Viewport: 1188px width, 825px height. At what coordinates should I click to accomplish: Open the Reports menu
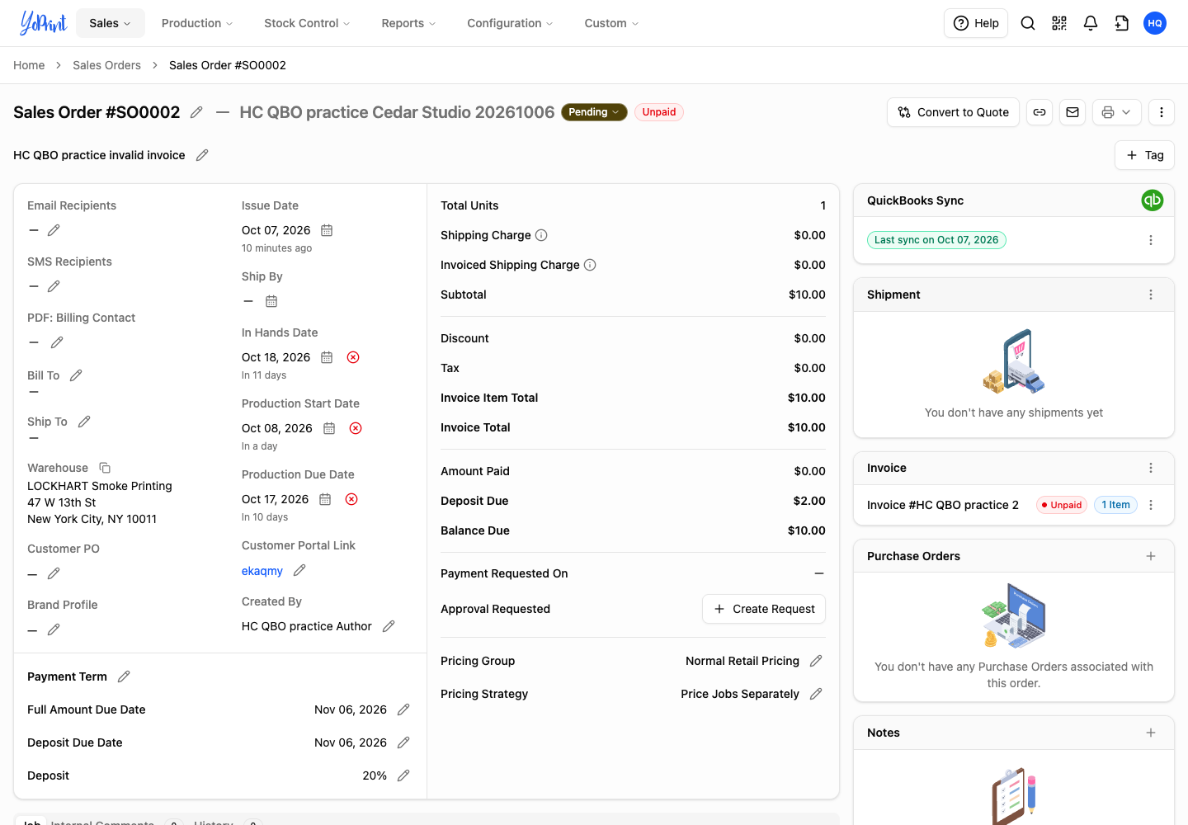point(408,23)
